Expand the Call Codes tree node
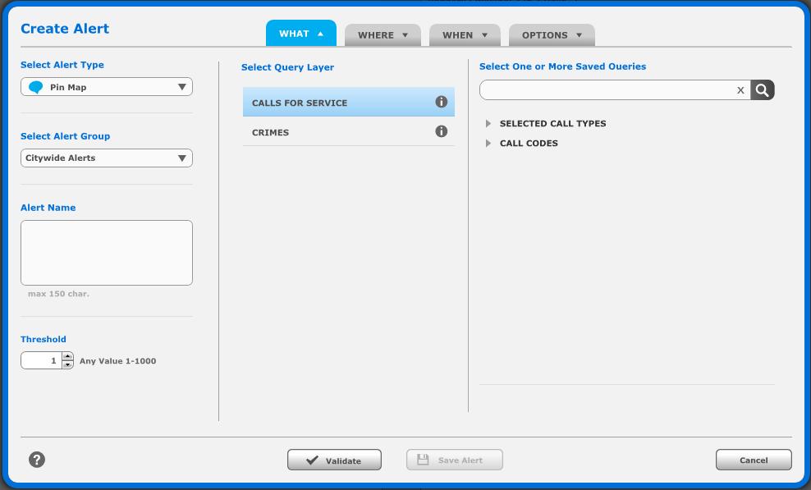Image resolution: width=811 pixels, height=490 pixels. tap(488, 144)
